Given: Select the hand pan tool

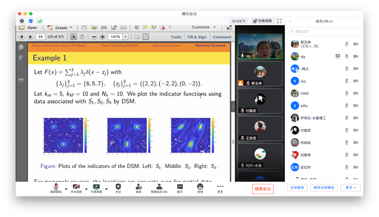Looking at the screenshot, I should coord(82,36).
